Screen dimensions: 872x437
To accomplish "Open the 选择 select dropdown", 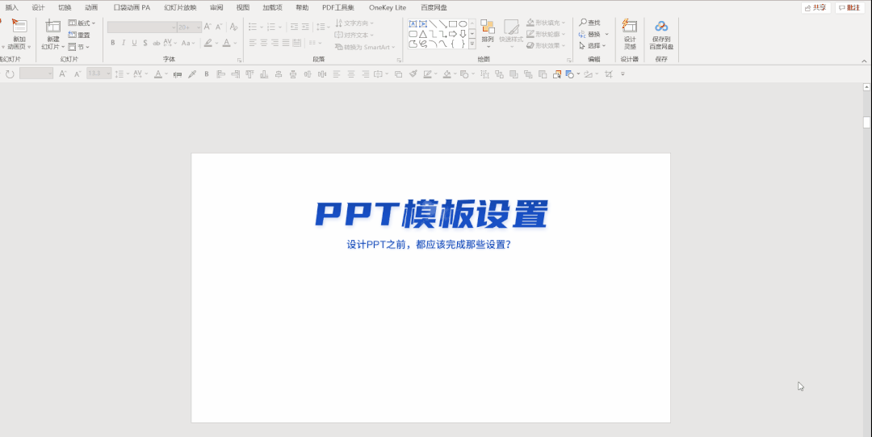I will pos(593,46).
